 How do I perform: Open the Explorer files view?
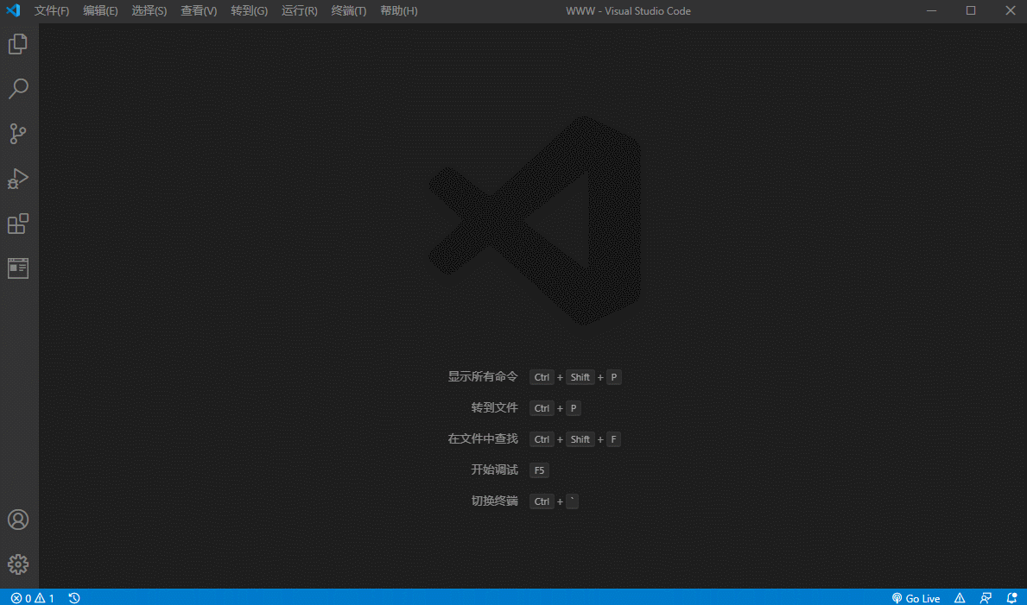tap(18, 44)
